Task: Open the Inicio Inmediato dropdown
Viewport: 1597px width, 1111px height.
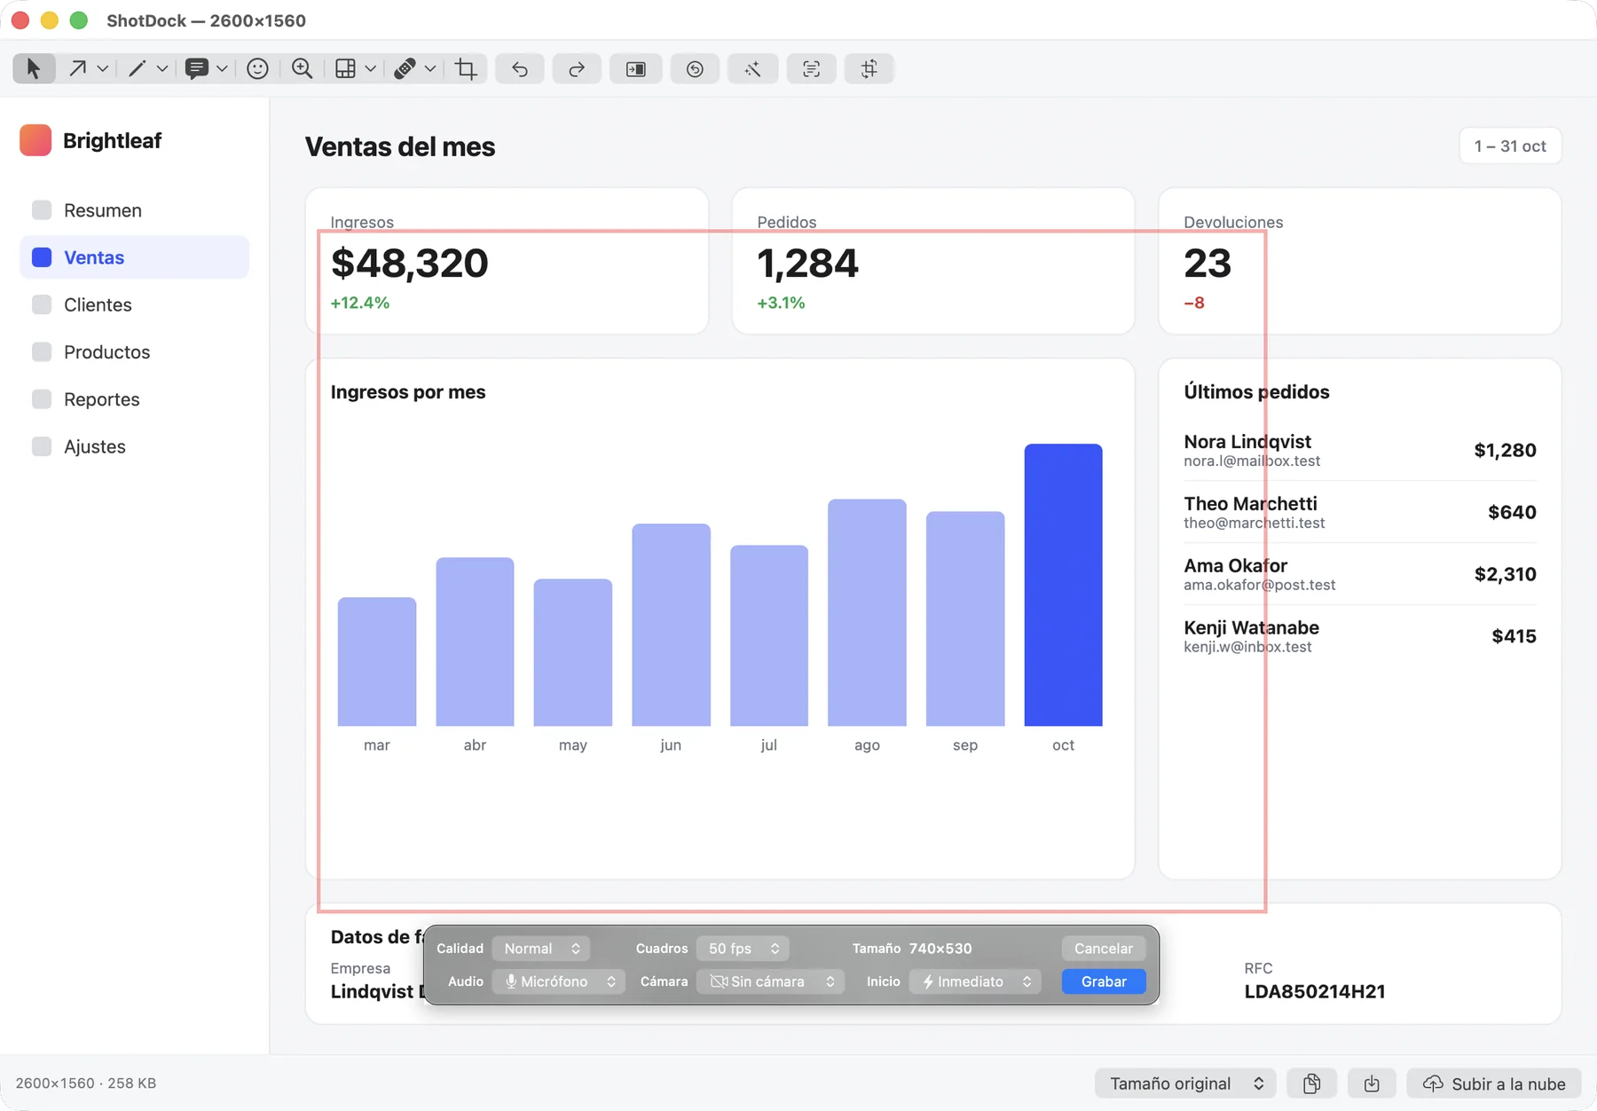Action: click(x=975, y=981)
